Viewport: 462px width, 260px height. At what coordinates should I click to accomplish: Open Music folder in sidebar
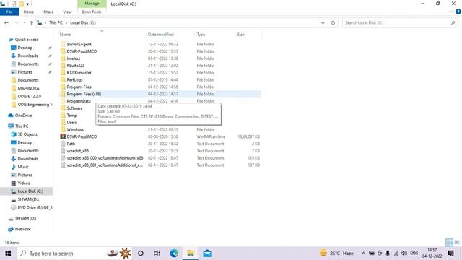click(x=23, y=167)
